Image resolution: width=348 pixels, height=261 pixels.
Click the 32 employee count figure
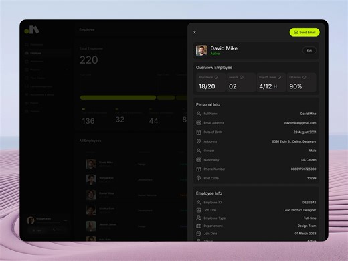click(120, 120)
